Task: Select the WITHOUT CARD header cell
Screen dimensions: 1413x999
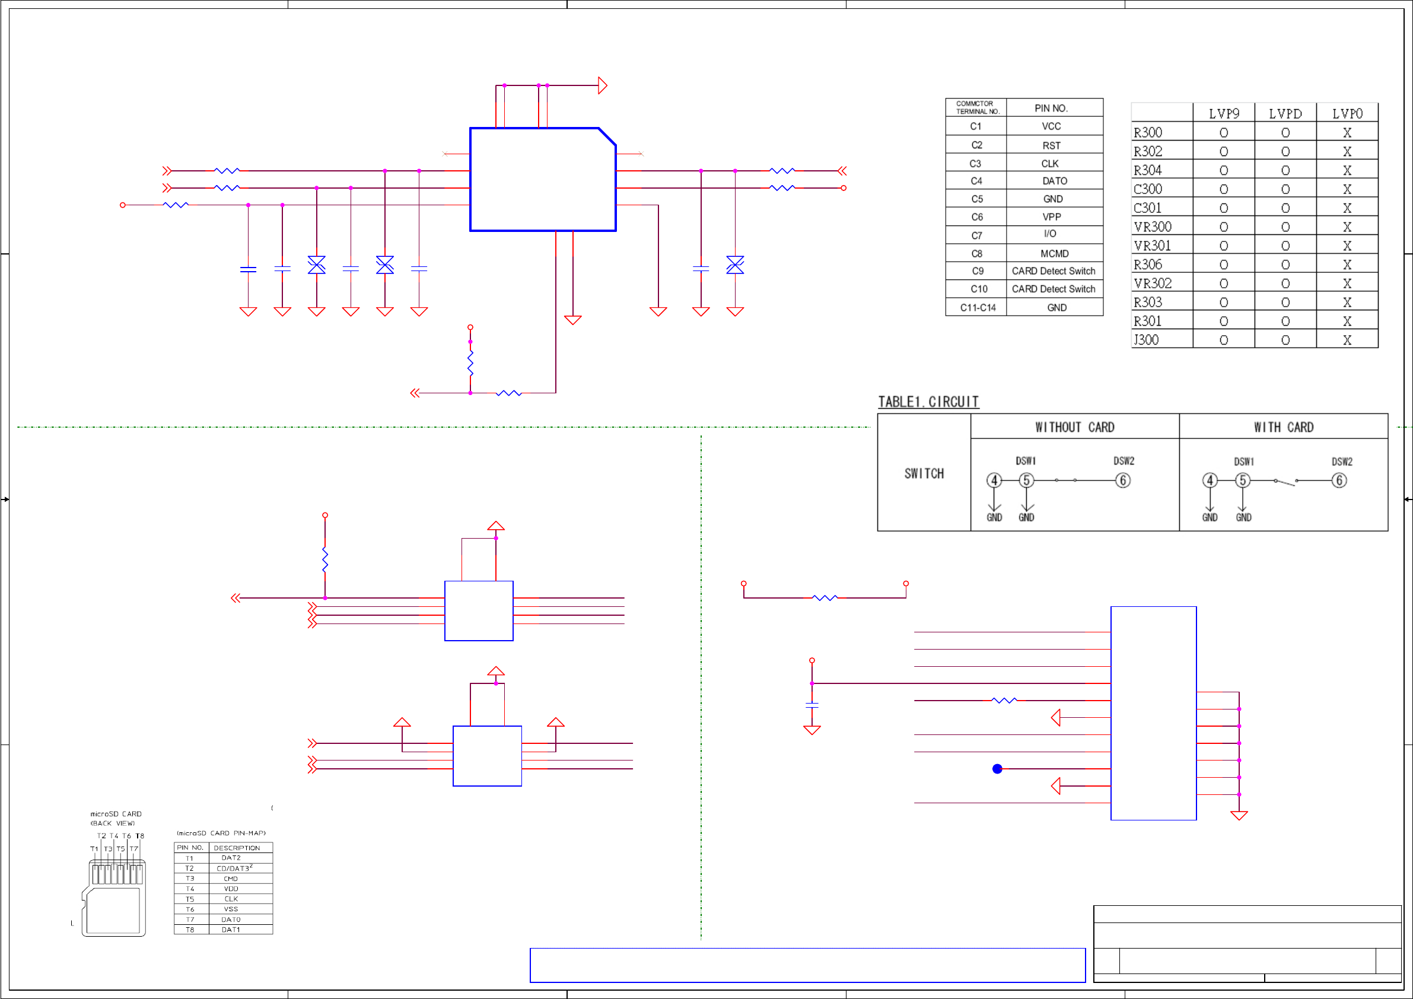Action: click(x=1074, y=427)
